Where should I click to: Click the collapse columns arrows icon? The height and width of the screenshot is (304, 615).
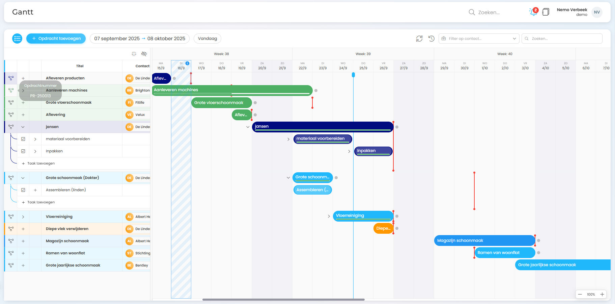click(x=134, y=54)
